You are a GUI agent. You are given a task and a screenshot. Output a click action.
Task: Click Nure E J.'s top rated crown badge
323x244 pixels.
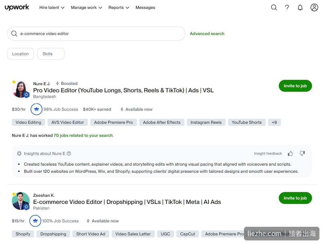coord(37,109)
